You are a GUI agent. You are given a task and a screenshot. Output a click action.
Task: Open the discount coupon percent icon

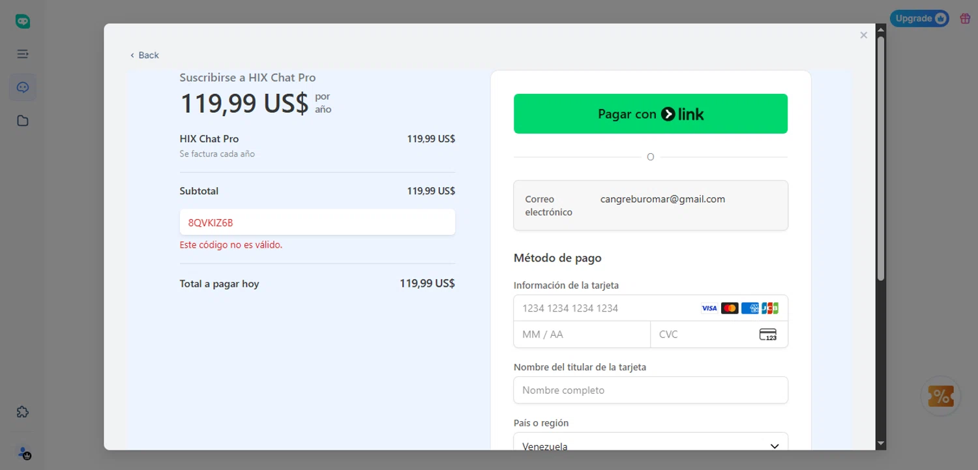click(x=941, y=396)
